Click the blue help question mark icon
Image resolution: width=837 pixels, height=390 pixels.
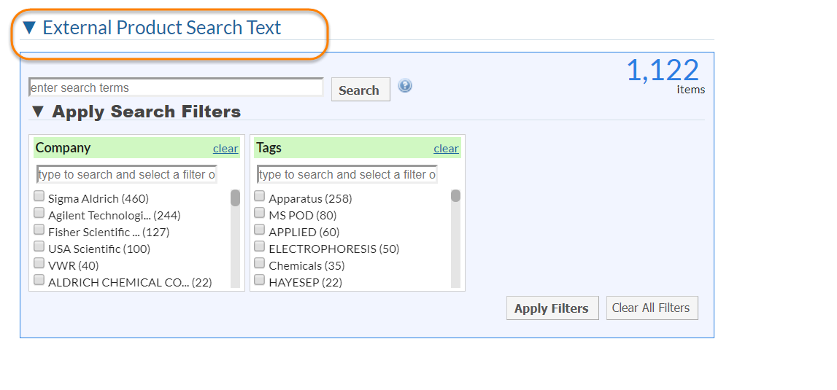405,86
